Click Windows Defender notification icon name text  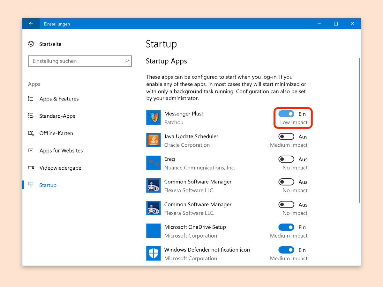(207, 250)
